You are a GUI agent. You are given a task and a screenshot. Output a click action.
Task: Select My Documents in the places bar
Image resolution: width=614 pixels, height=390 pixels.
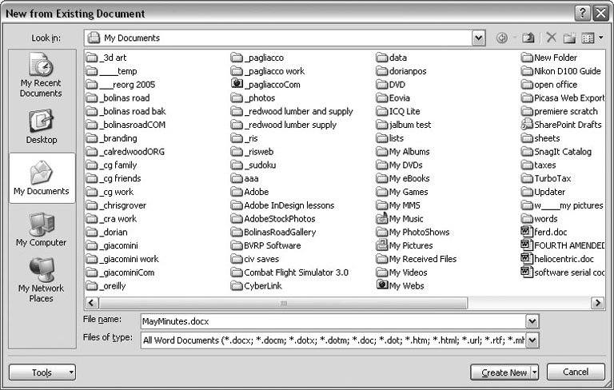coord(41,178)
